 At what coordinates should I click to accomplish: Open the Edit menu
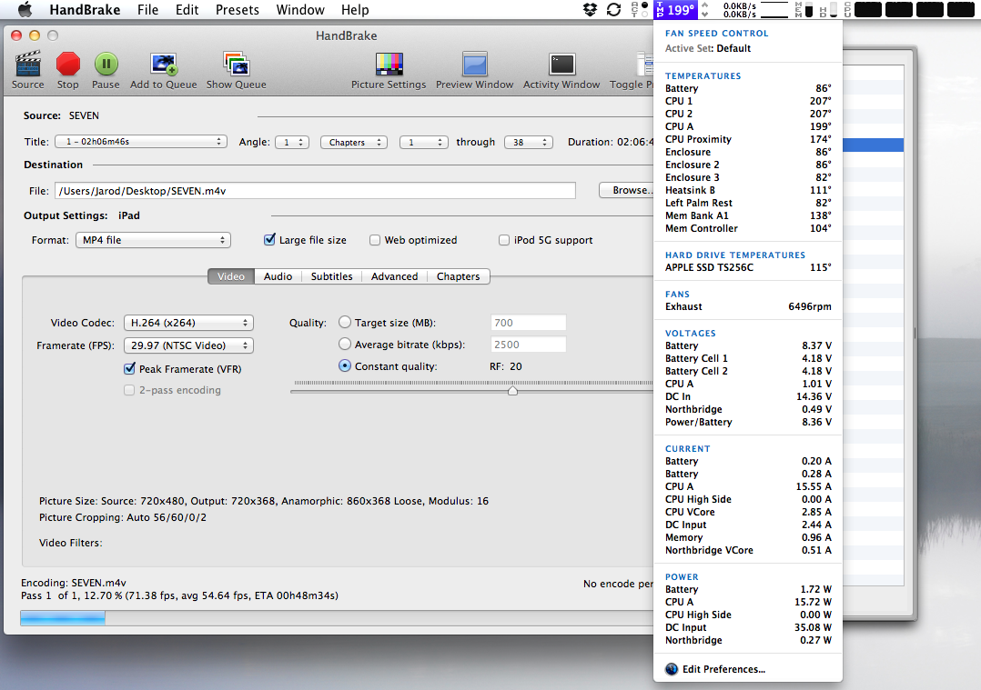[x=187, y=9]
